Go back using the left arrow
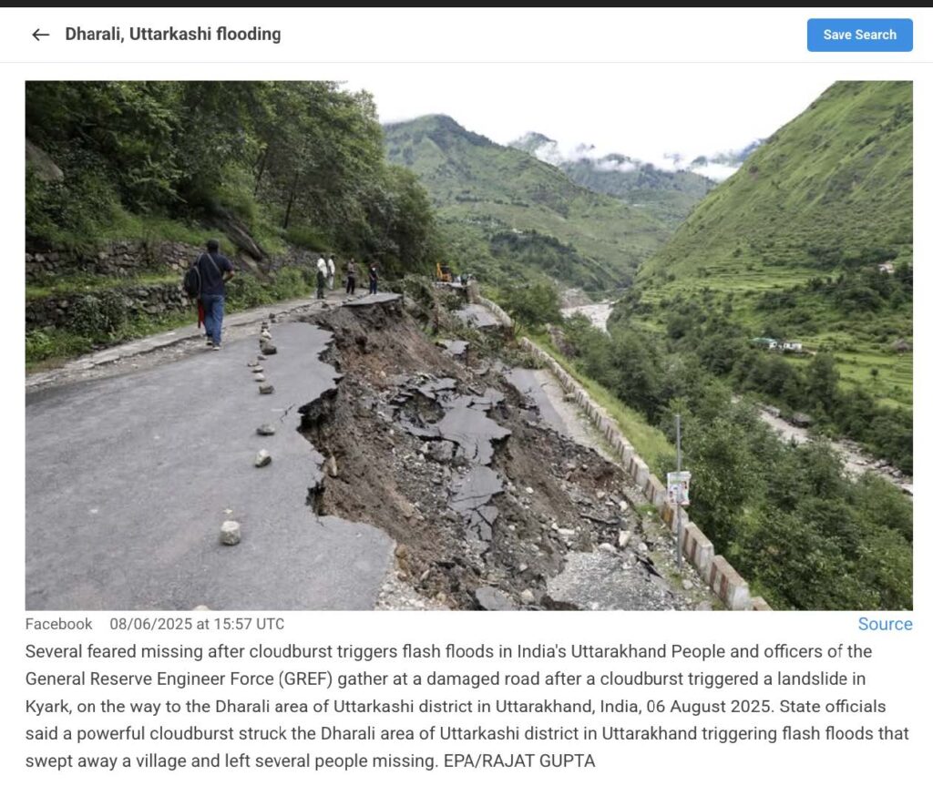The height and width of the screenshot is (806, 933). 40,35
